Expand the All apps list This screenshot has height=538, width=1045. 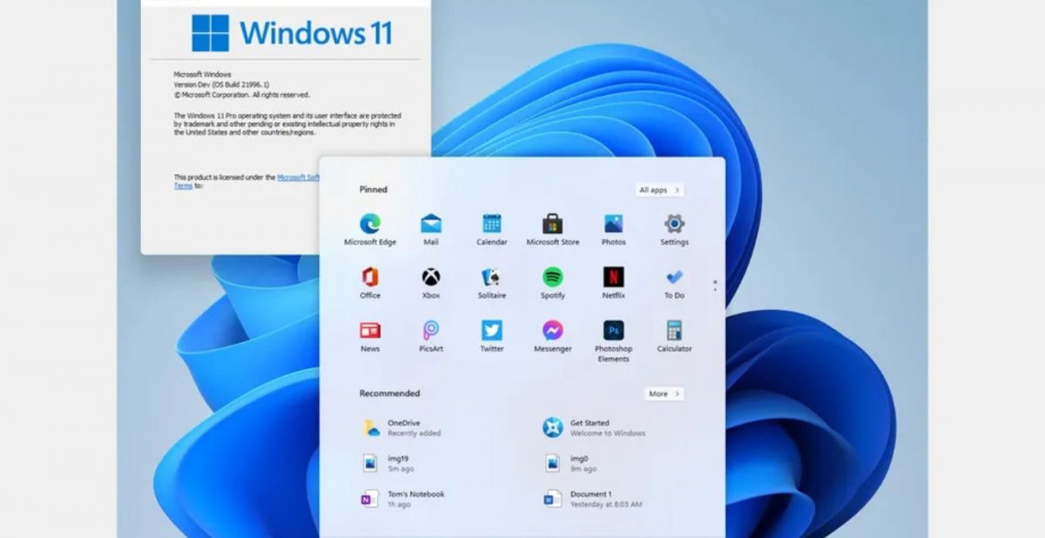pos(659,190)
